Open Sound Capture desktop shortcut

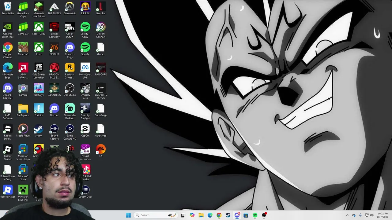click(x=54, y=132)
